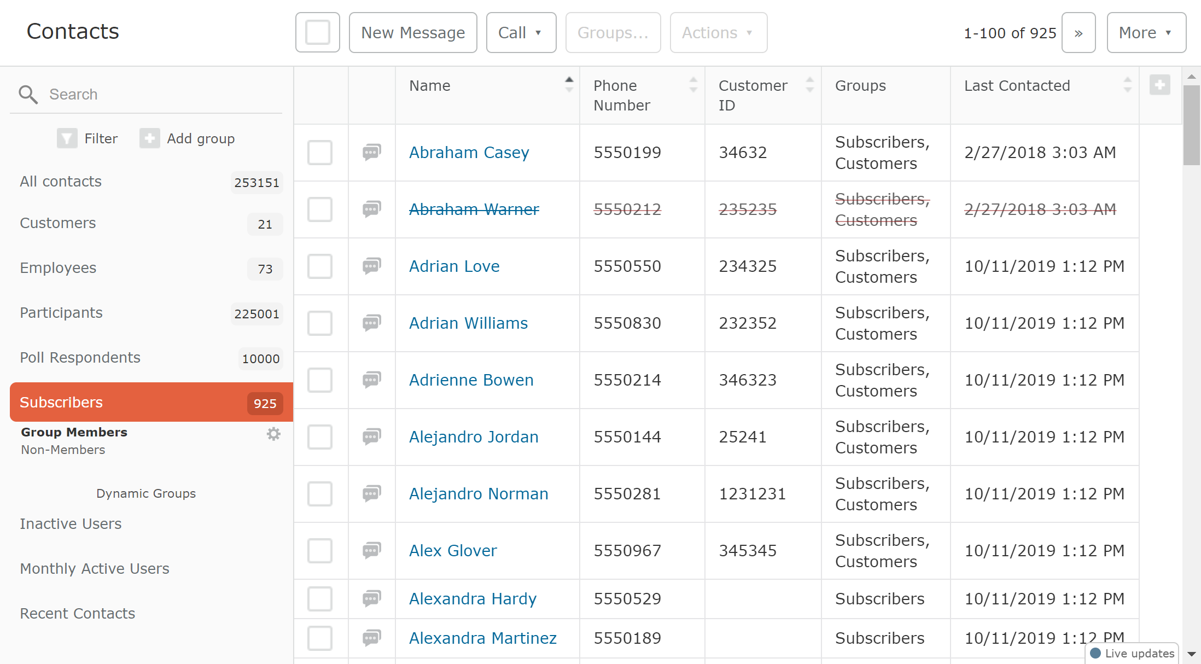Screen dimensions: 1201x664
Task: Click scrollbar down arrow
Action: (1191, 654)
